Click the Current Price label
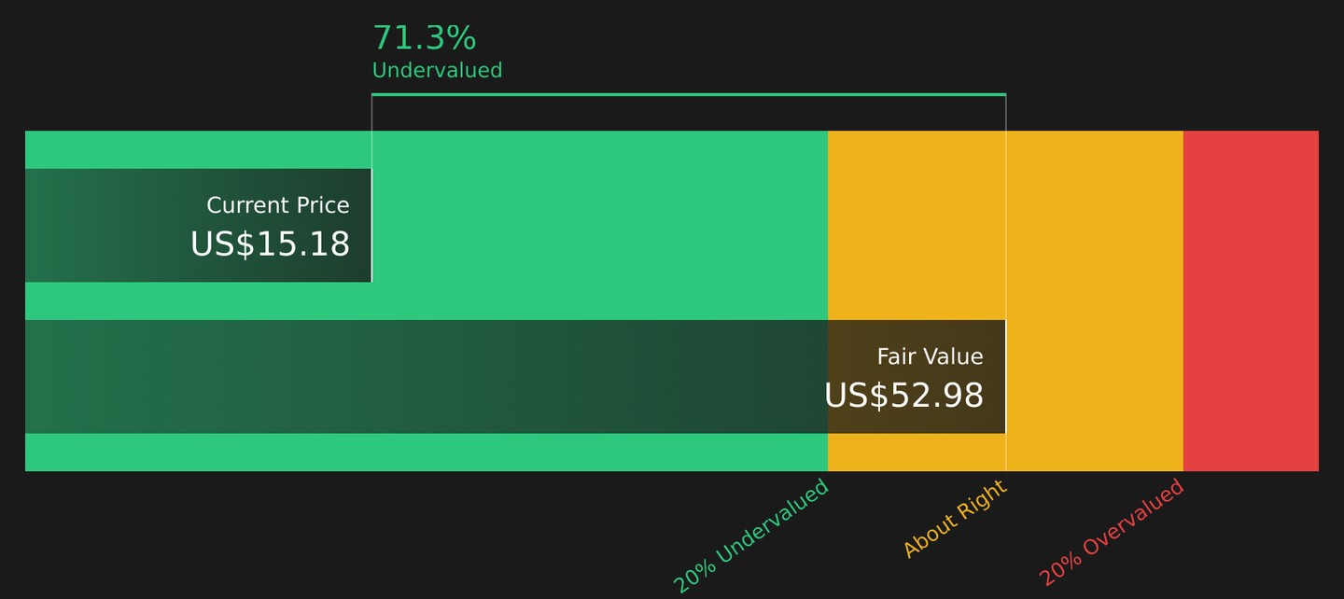1344x599 pixels. (278, 205)
